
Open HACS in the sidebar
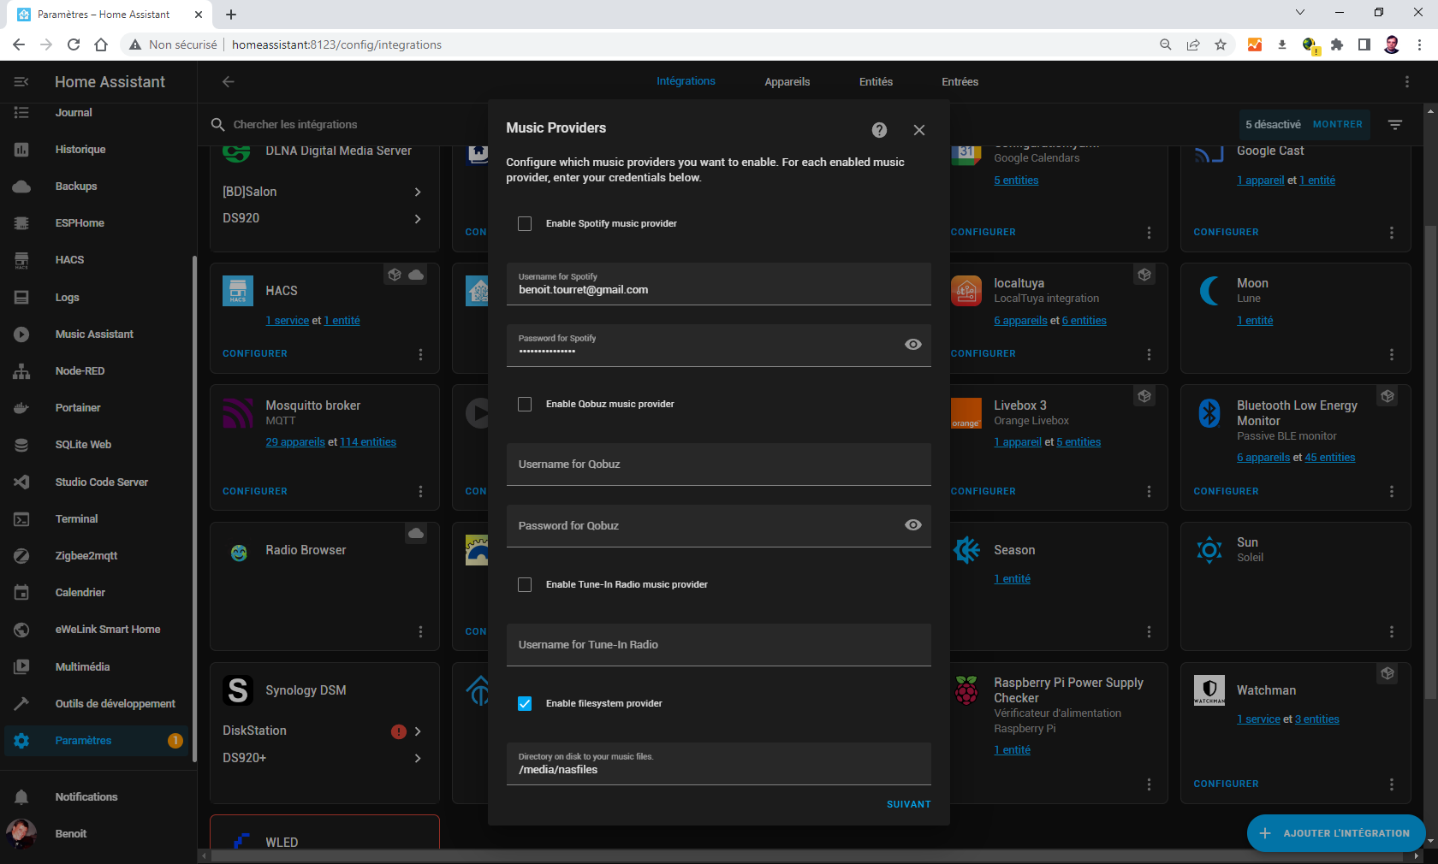98,260
